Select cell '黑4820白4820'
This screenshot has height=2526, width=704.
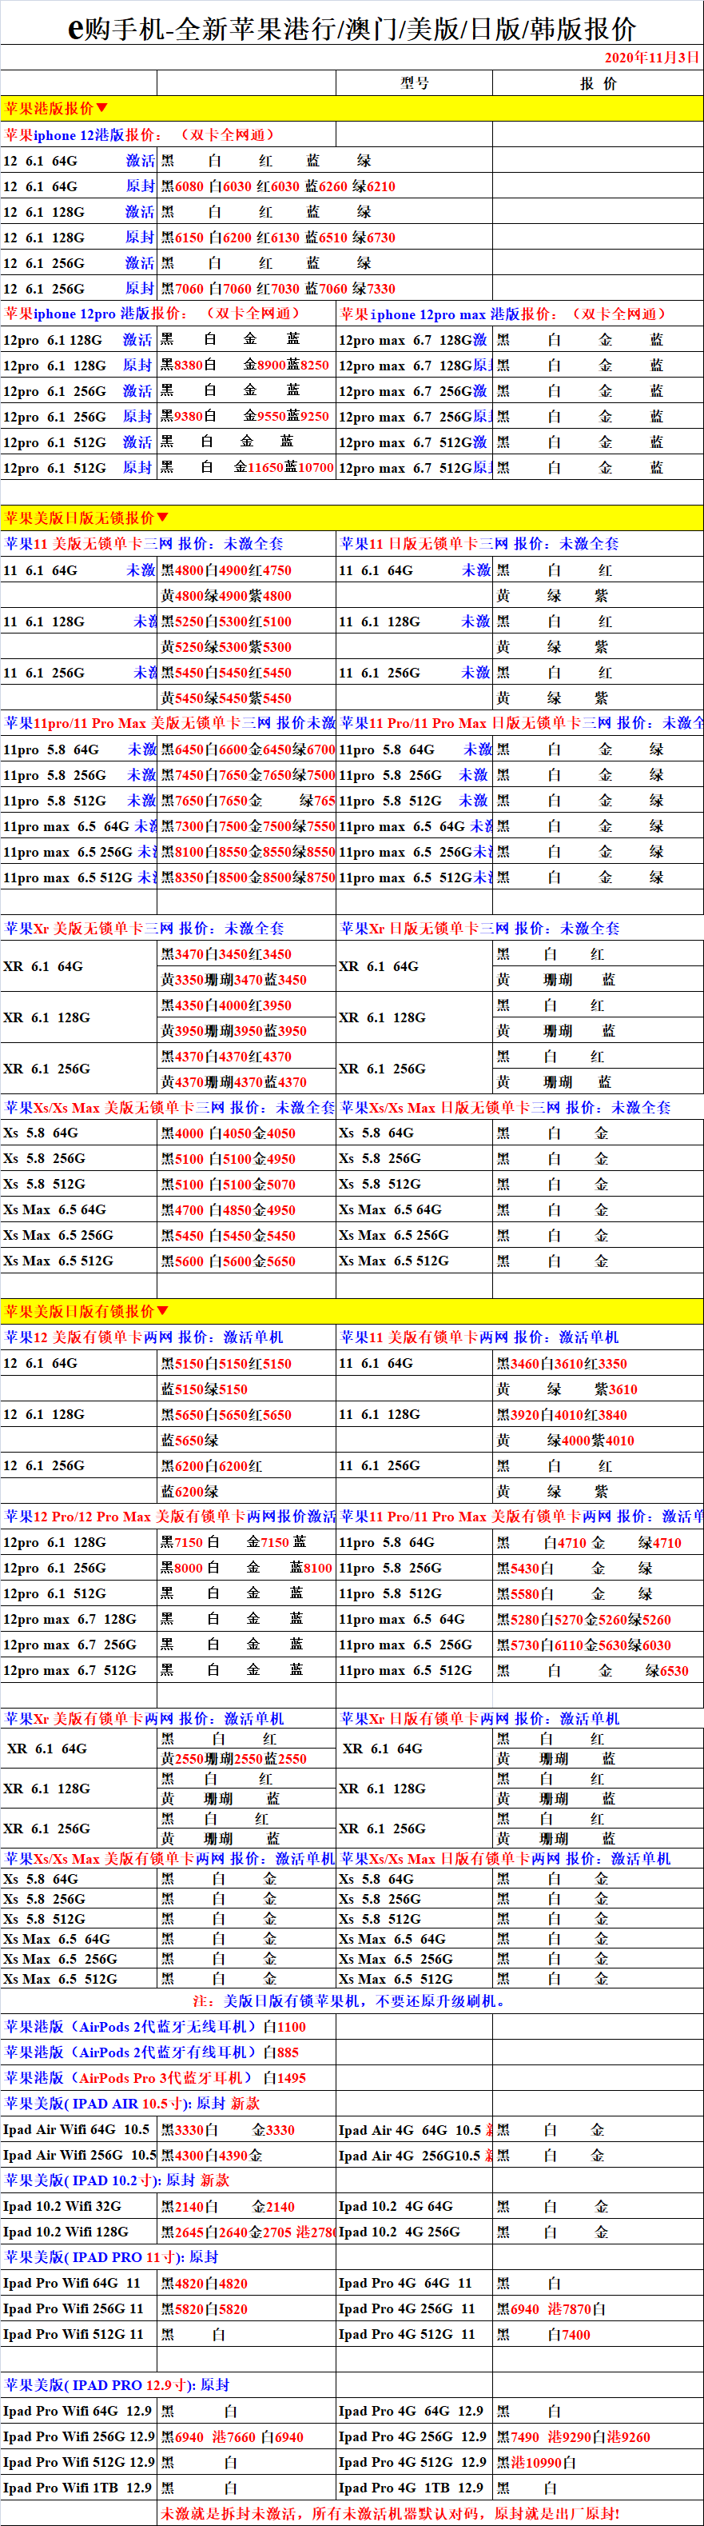click(247, 2283)
